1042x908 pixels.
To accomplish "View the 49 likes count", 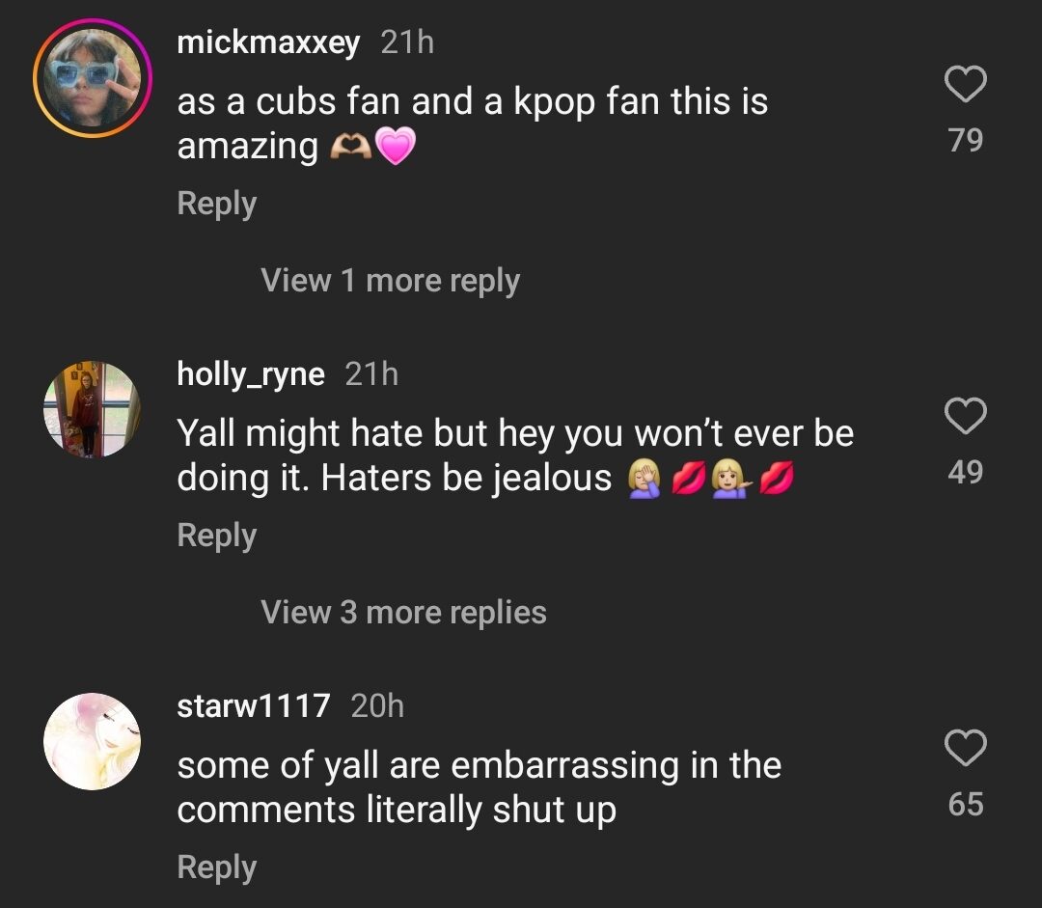I will (965, 472).
